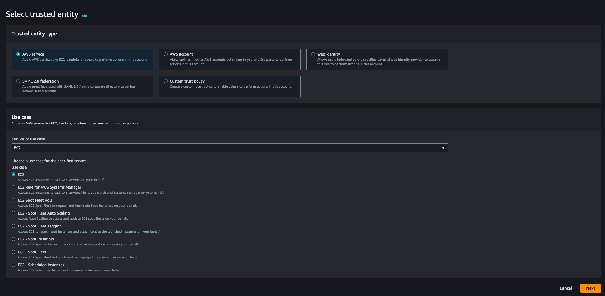Select the AWS account trusted entity radio

pyautogui.click(x=166, y=54)
